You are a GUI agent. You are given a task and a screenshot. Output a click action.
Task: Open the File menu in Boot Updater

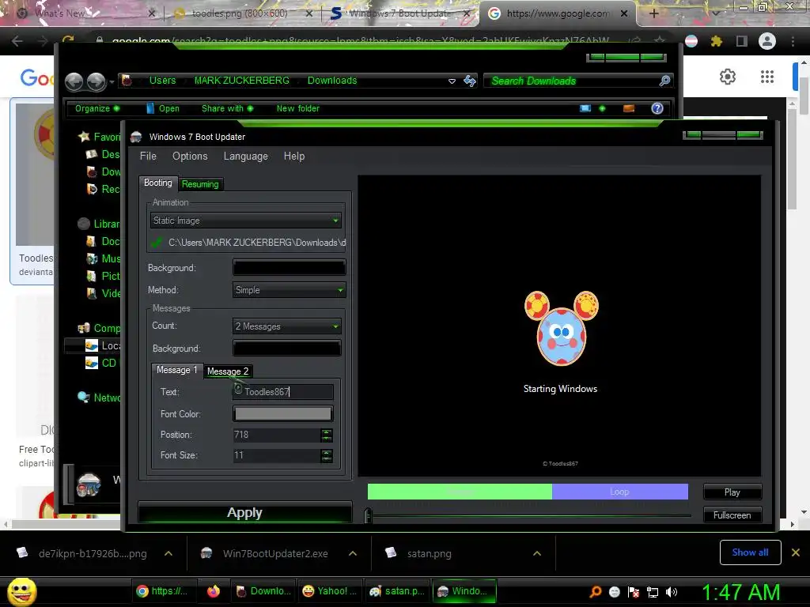(148, 156)
